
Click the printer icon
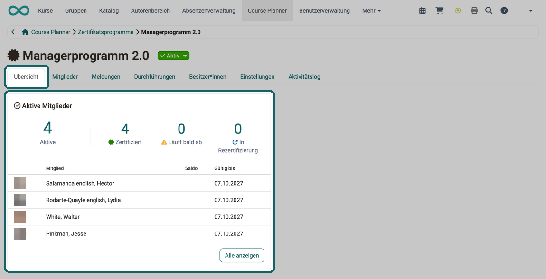[x=474, y=11]
